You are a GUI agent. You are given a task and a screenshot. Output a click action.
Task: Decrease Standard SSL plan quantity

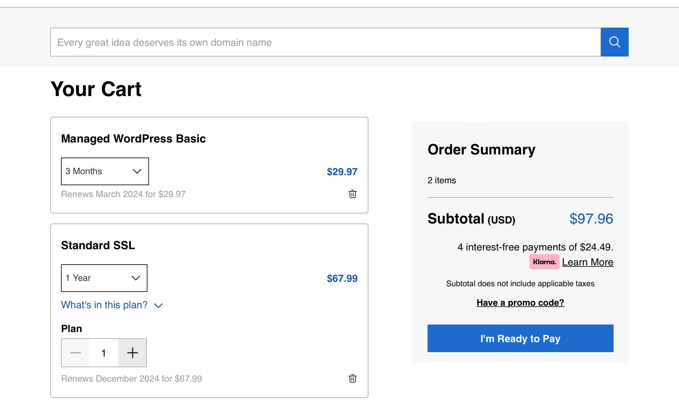(x=75, y=353)
